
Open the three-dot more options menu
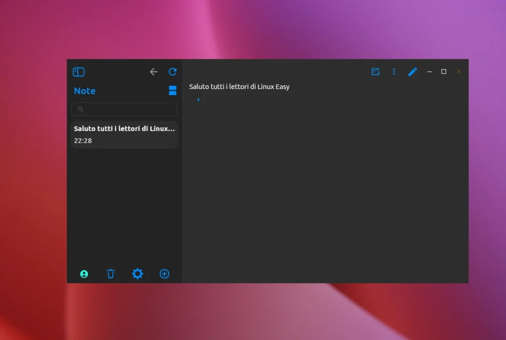[x=394, y=72]
